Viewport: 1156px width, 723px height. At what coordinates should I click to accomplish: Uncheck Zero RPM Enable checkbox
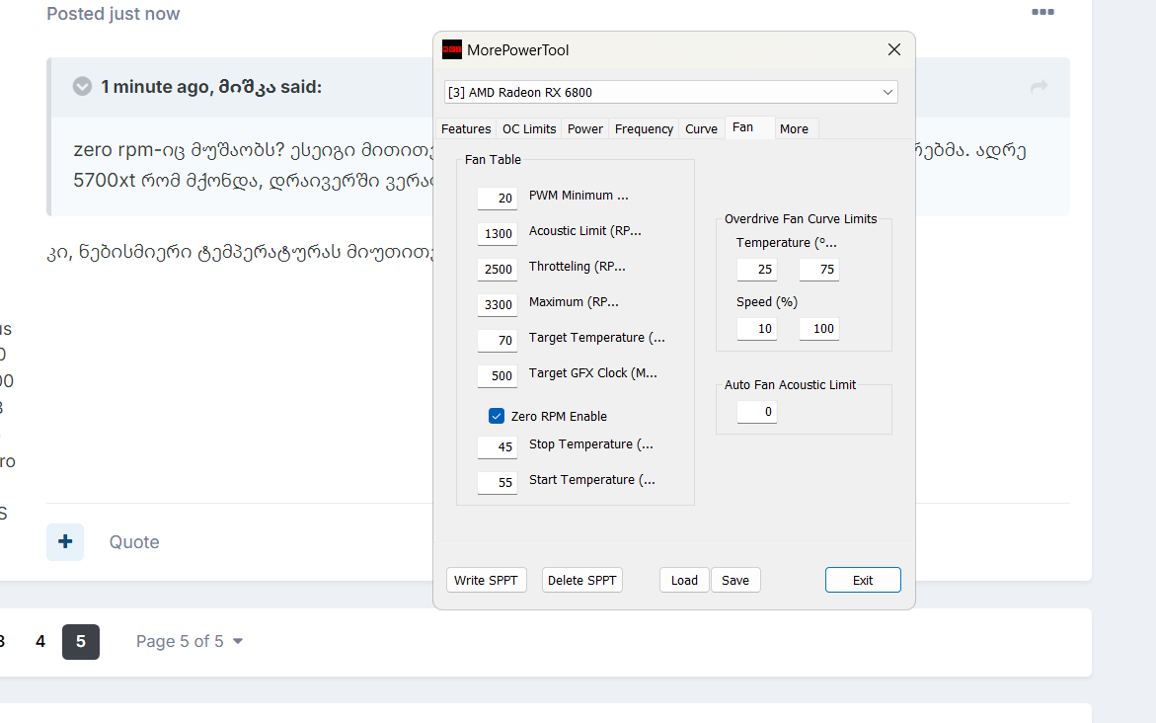497,416
